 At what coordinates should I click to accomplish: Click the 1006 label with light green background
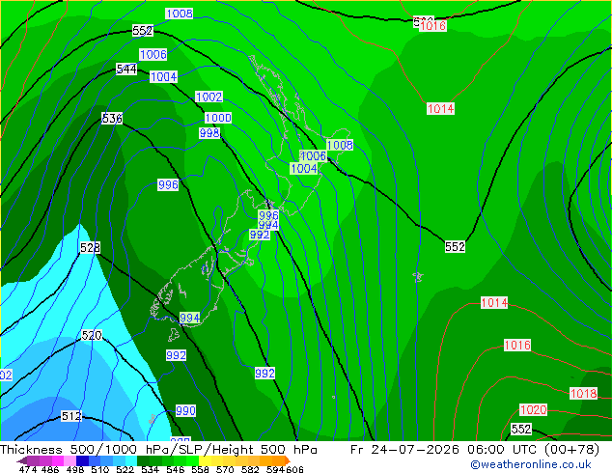click(x=313, y=155)
